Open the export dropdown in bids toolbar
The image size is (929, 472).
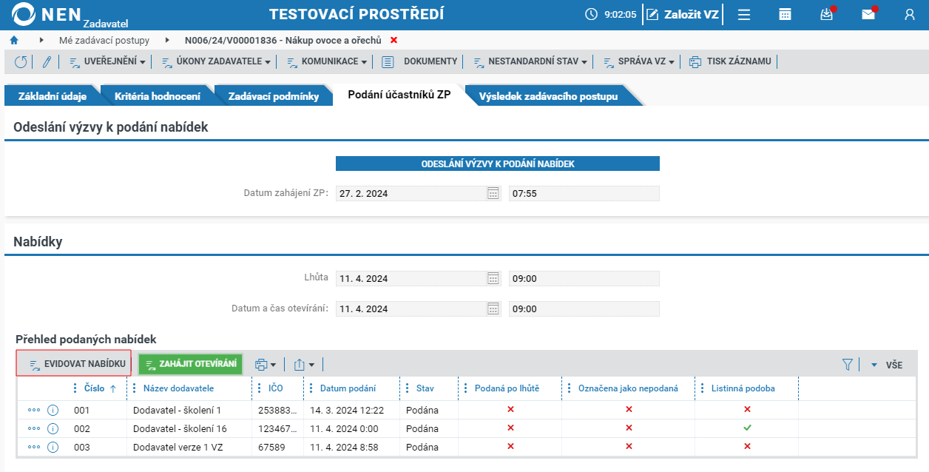click(304, 364)
